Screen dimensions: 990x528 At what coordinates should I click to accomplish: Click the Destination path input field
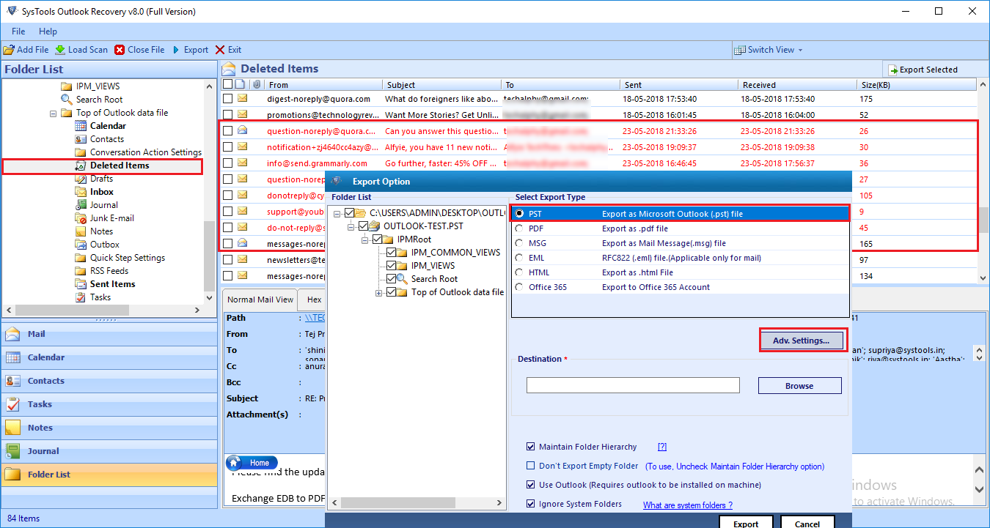pos(632,385)
